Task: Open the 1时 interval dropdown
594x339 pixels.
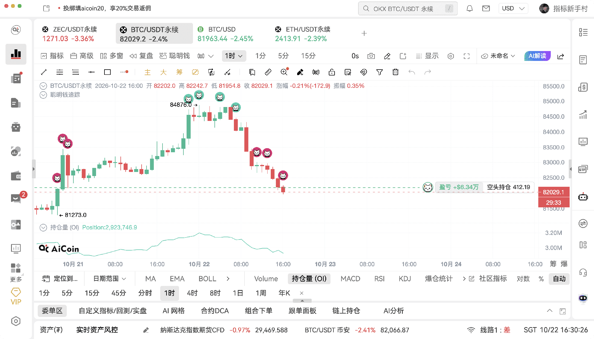Action: (x=234, y=56)
